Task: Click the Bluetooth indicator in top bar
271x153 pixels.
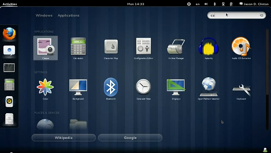Action: point(215,4)
